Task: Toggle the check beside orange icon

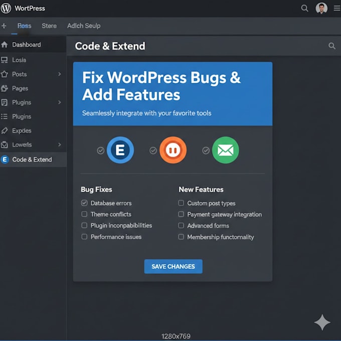Action: (153, 150)
